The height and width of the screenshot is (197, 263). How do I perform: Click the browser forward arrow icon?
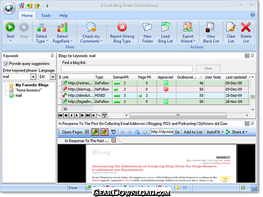(x=130, y=132)
